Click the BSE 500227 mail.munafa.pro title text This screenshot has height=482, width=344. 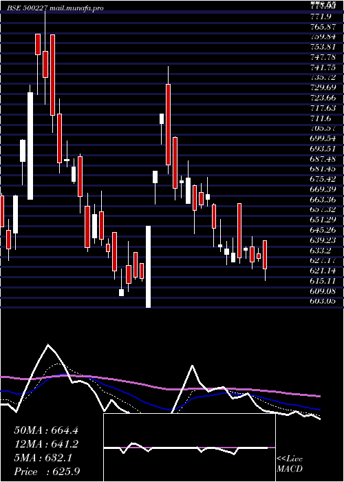[55, 8]
